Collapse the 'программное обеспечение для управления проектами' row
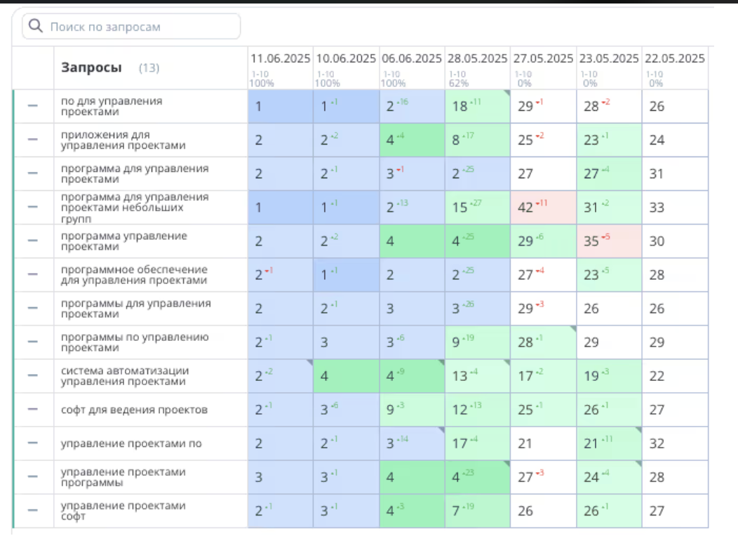 tap(32, 274)
